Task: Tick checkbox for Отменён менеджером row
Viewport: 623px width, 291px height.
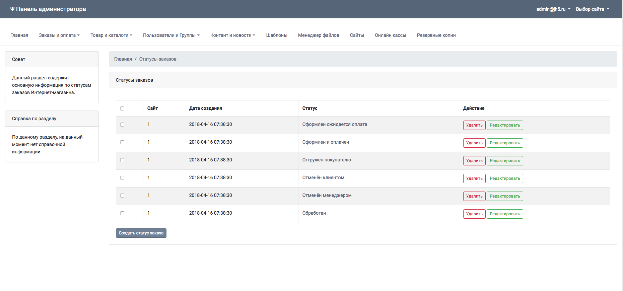Action: pos(122,196)
